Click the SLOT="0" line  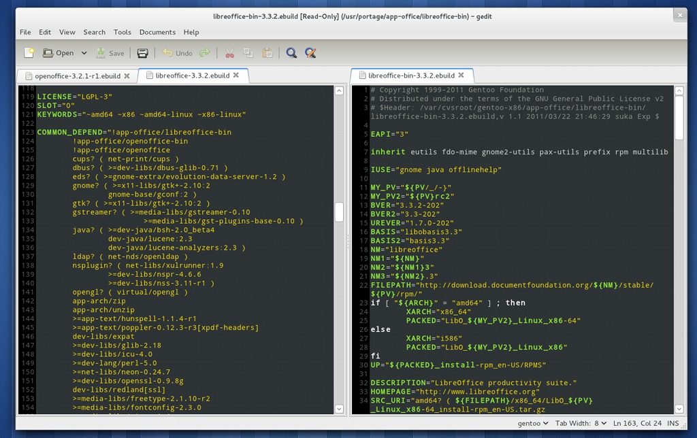click(56, 105)
